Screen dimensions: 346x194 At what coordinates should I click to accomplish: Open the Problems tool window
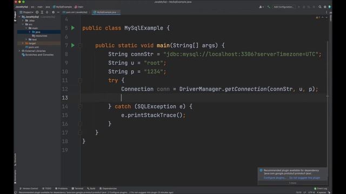pos(61,189)
